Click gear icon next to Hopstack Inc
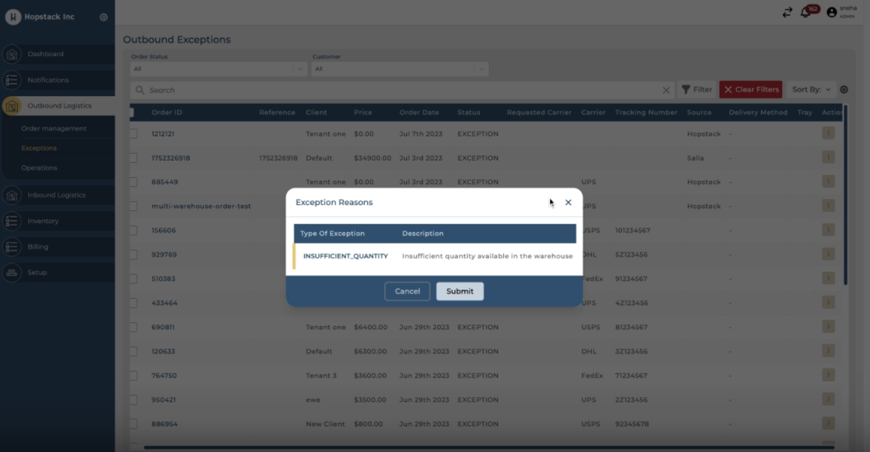The image size is (870, 452). pos(104,17)
